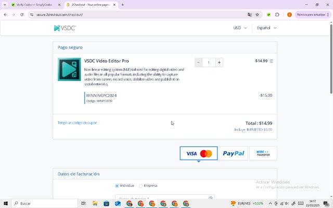Select the Individuo radio button

click(117, 186)
